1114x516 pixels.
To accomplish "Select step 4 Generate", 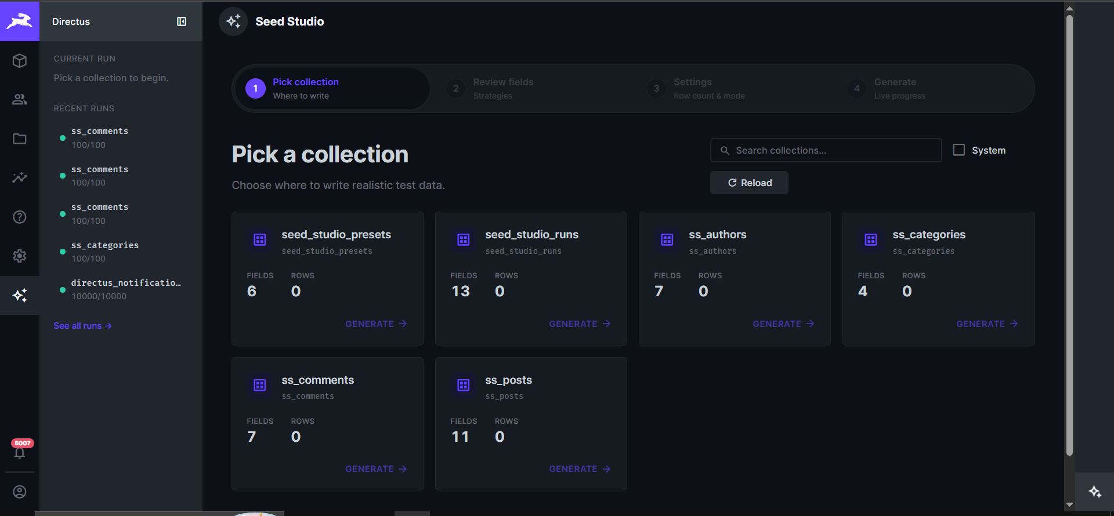I will pyautogui.click(x=887, y=89).
